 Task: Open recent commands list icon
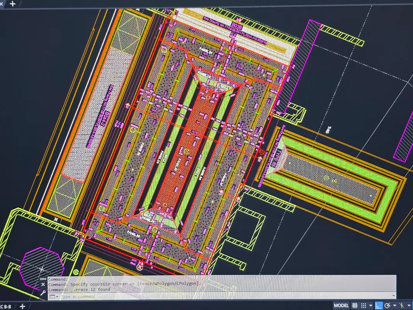coord(54,296)
